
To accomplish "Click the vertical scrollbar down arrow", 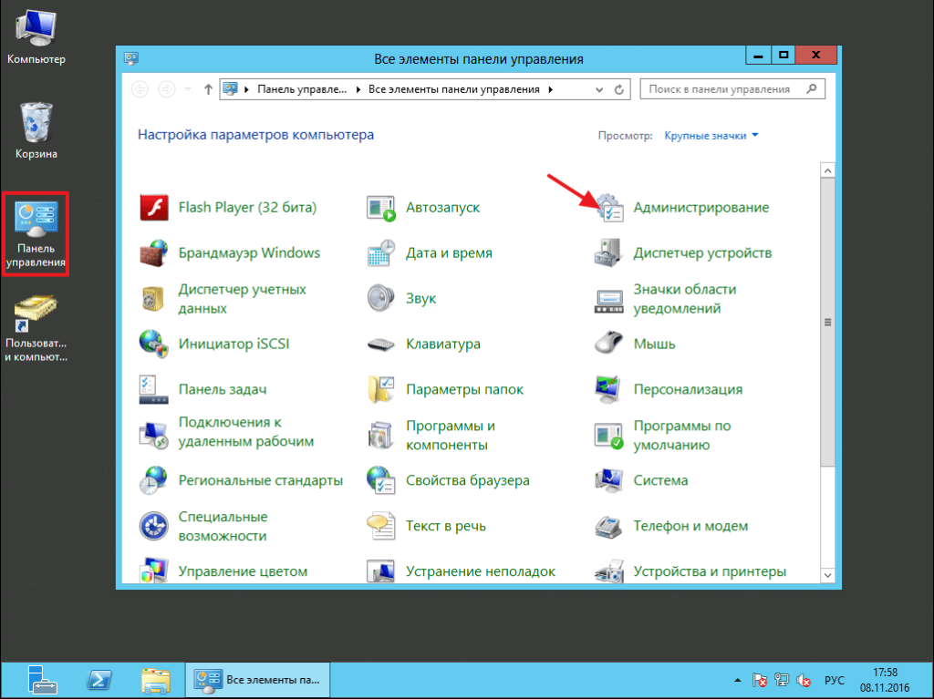I will tap(827, 575).
